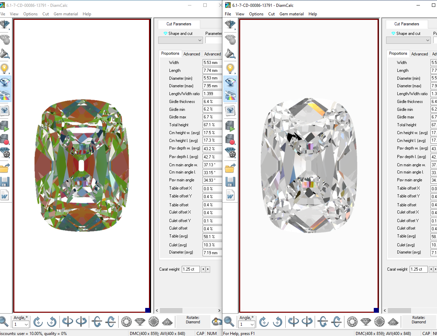Open Shape and cut dropdown in right window

click(408, 40)
